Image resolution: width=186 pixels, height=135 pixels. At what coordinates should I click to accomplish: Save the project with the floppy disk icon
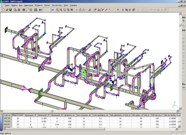point(11,10)
